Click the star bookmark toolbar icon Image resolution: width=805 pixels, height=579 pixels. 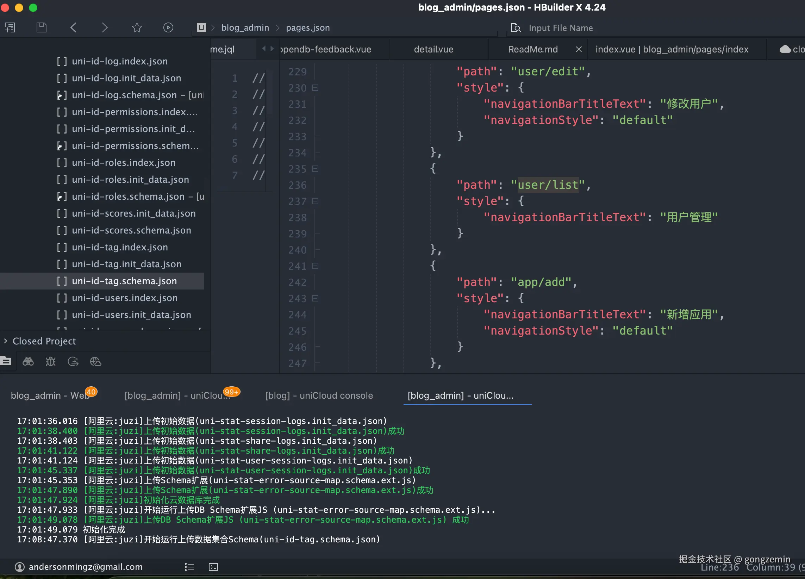[137, 27]
